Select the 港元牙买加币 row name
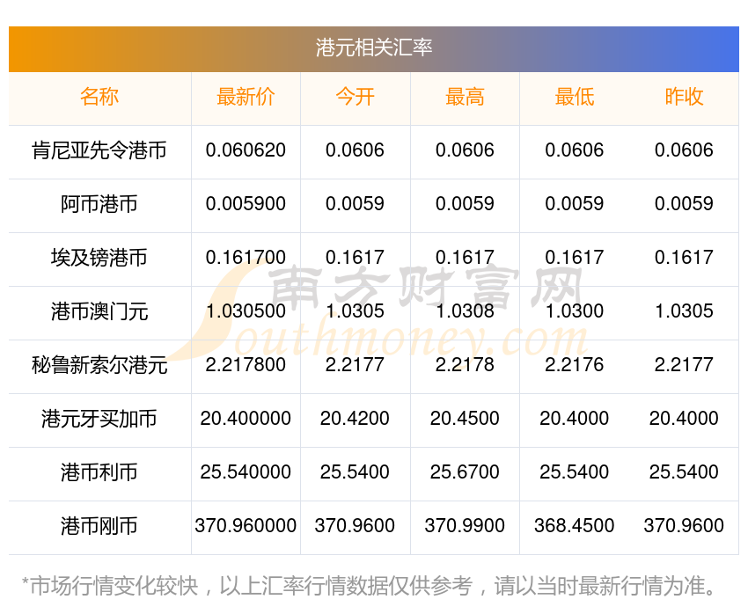 (x=99, y=419)
